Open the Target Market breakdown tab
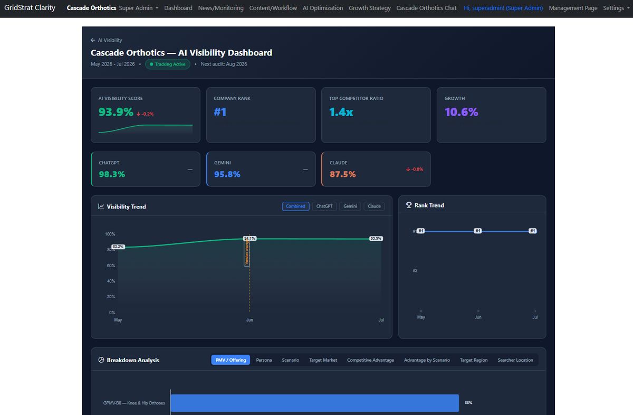Screen dimensions: 633x415 coord(323,360)
